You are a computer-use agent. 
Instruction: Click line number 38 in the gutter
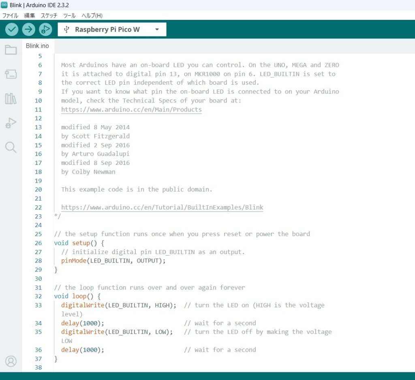38,367
